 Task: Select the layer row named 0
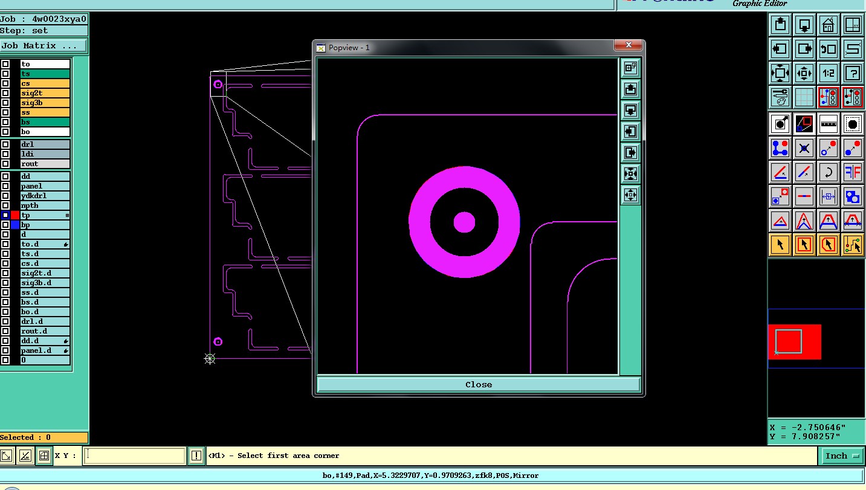(x=45, y=360)
